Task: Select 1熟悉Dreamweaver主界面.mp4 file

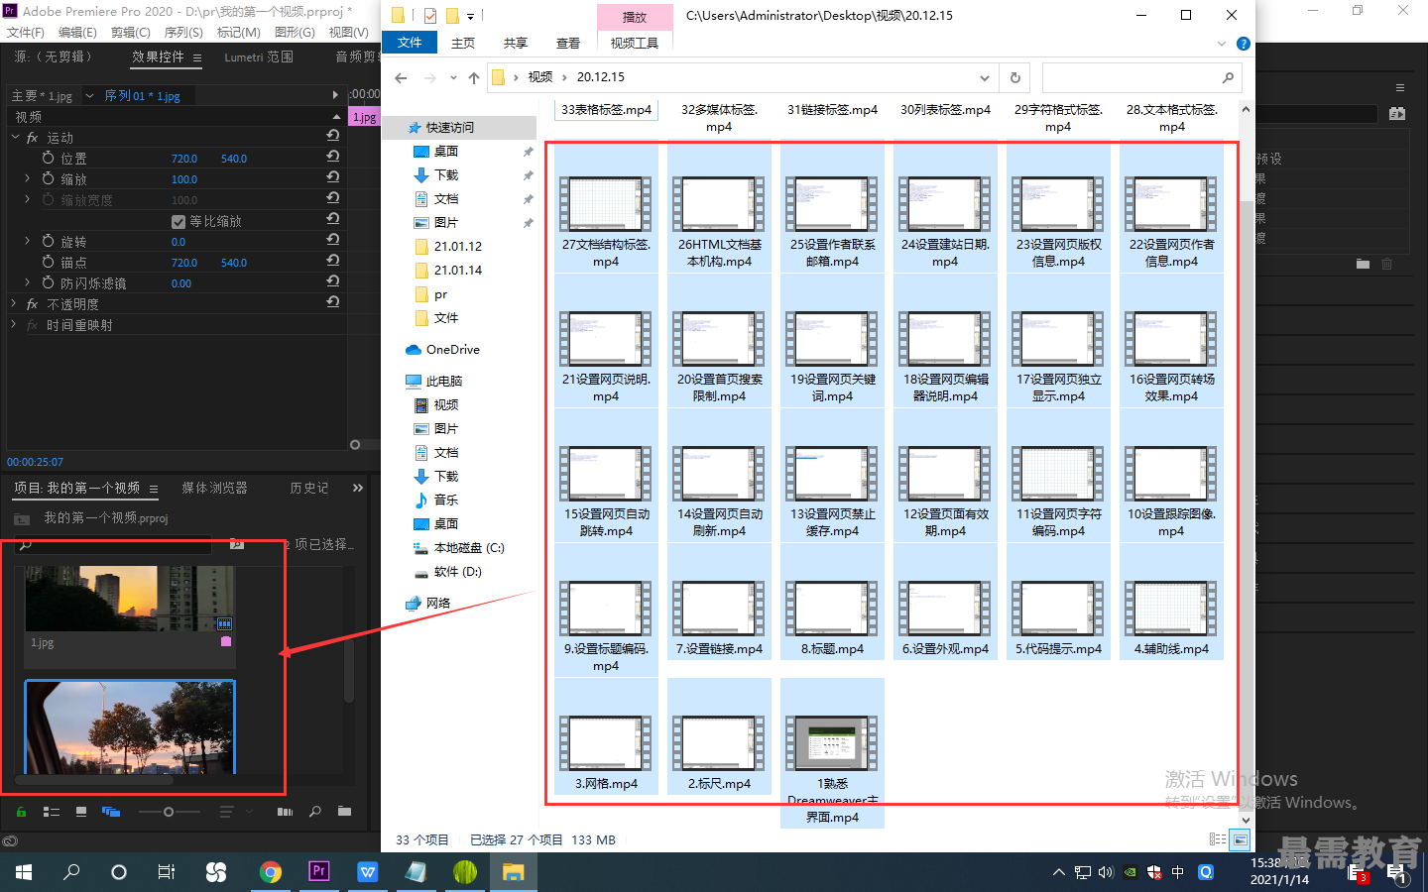Action: (x=832, y=754)
